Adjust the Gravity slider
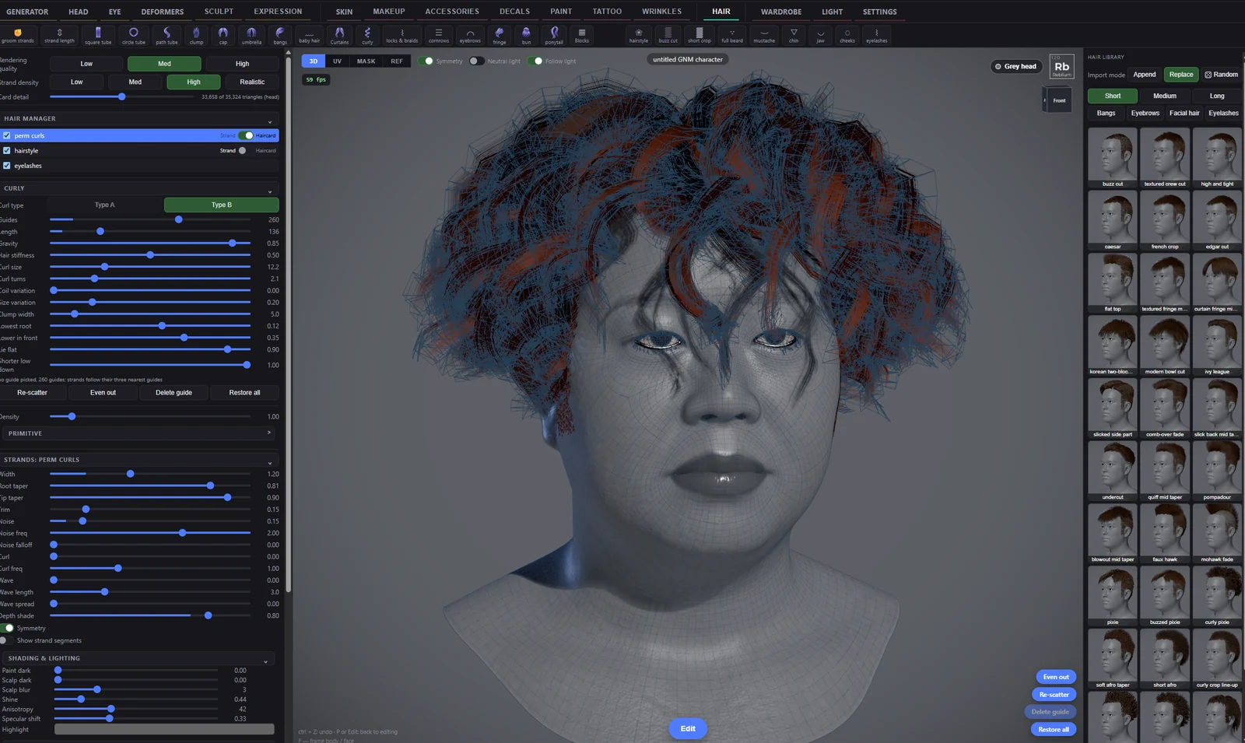 150,244
